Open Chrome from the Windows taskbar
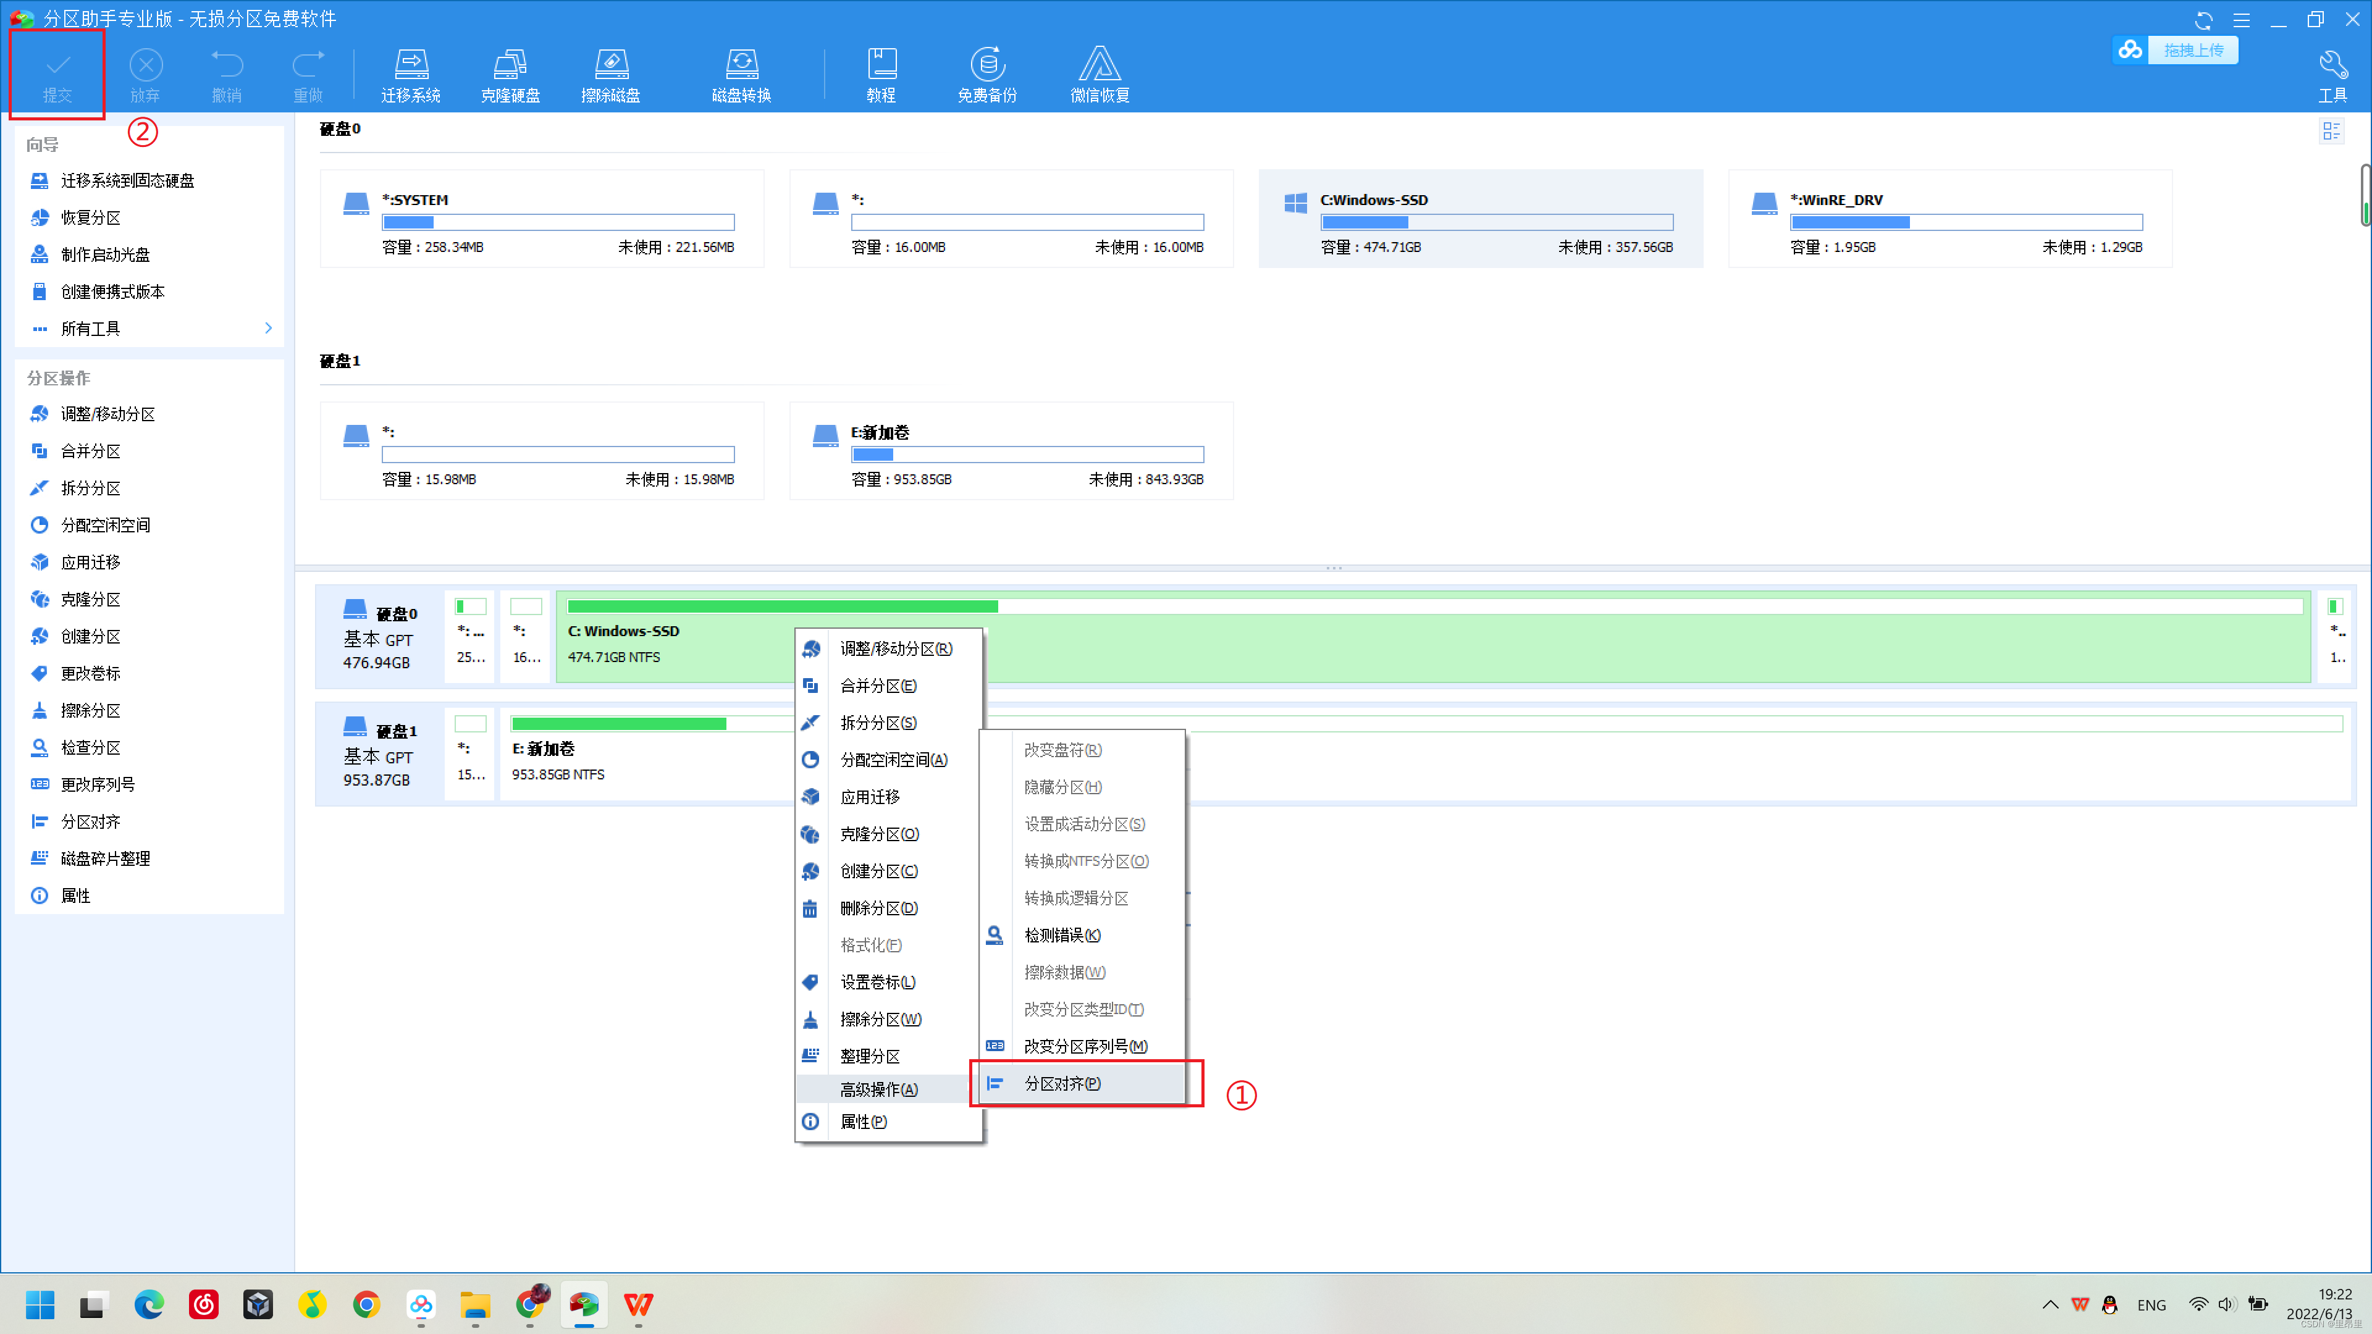The image size is (2372, 1334). point(366,1304)
